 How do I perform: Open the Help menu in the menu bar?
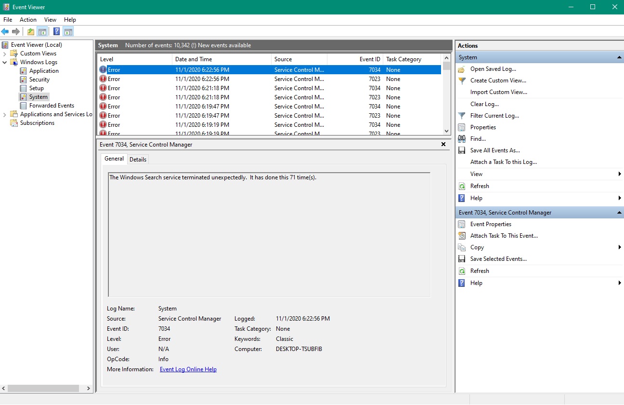pyautogui.click(x=70, y=20)
